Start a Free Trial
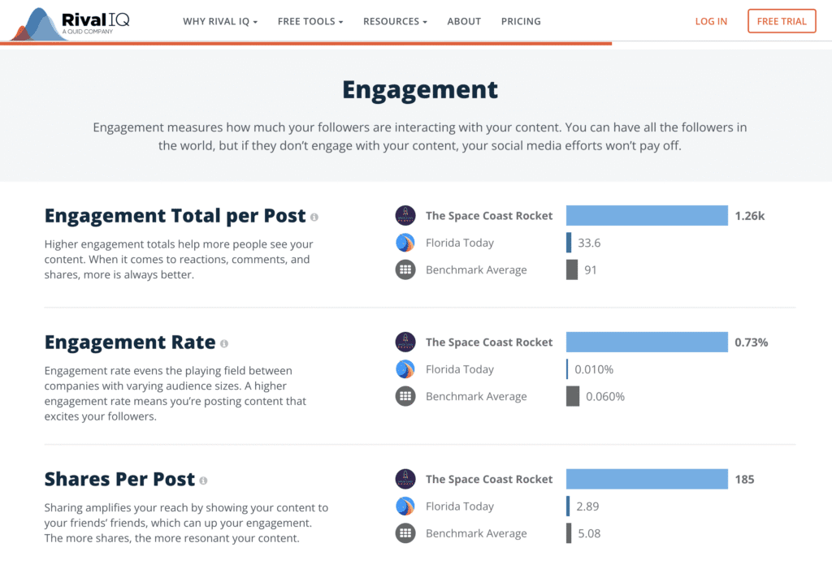Viewport: 832px width, 569px height. click(782, 21)
